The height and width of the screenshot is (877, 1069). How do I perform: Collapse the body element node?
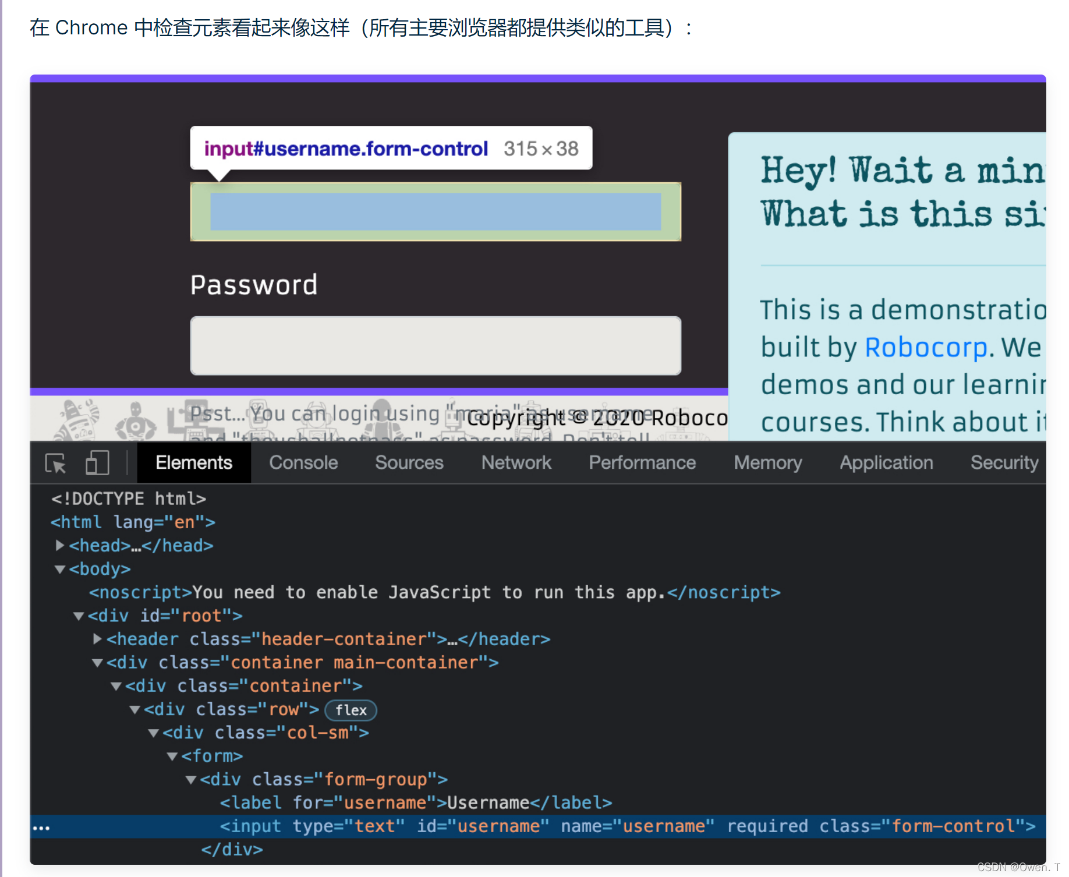(60, 569)
